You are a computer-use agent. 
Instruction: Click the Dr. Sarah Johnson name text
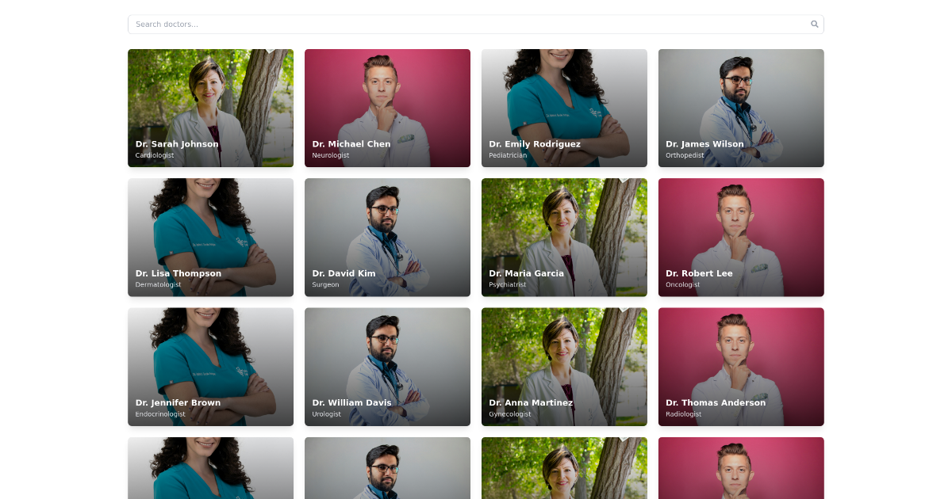(177, 144)
